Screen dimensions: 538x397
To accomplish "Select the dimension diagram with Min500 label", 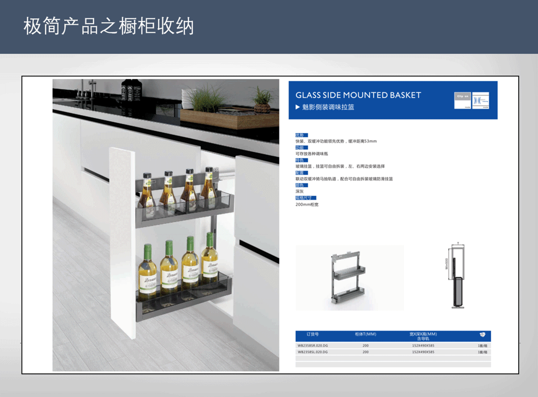I will point(457,277).
